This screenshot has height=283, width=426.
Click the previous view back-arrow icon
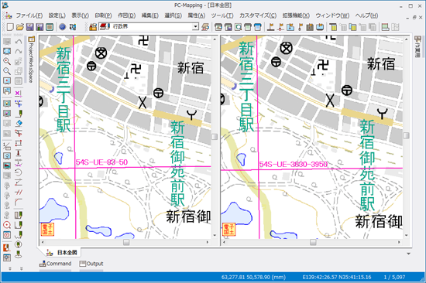[x=7, y=165]
